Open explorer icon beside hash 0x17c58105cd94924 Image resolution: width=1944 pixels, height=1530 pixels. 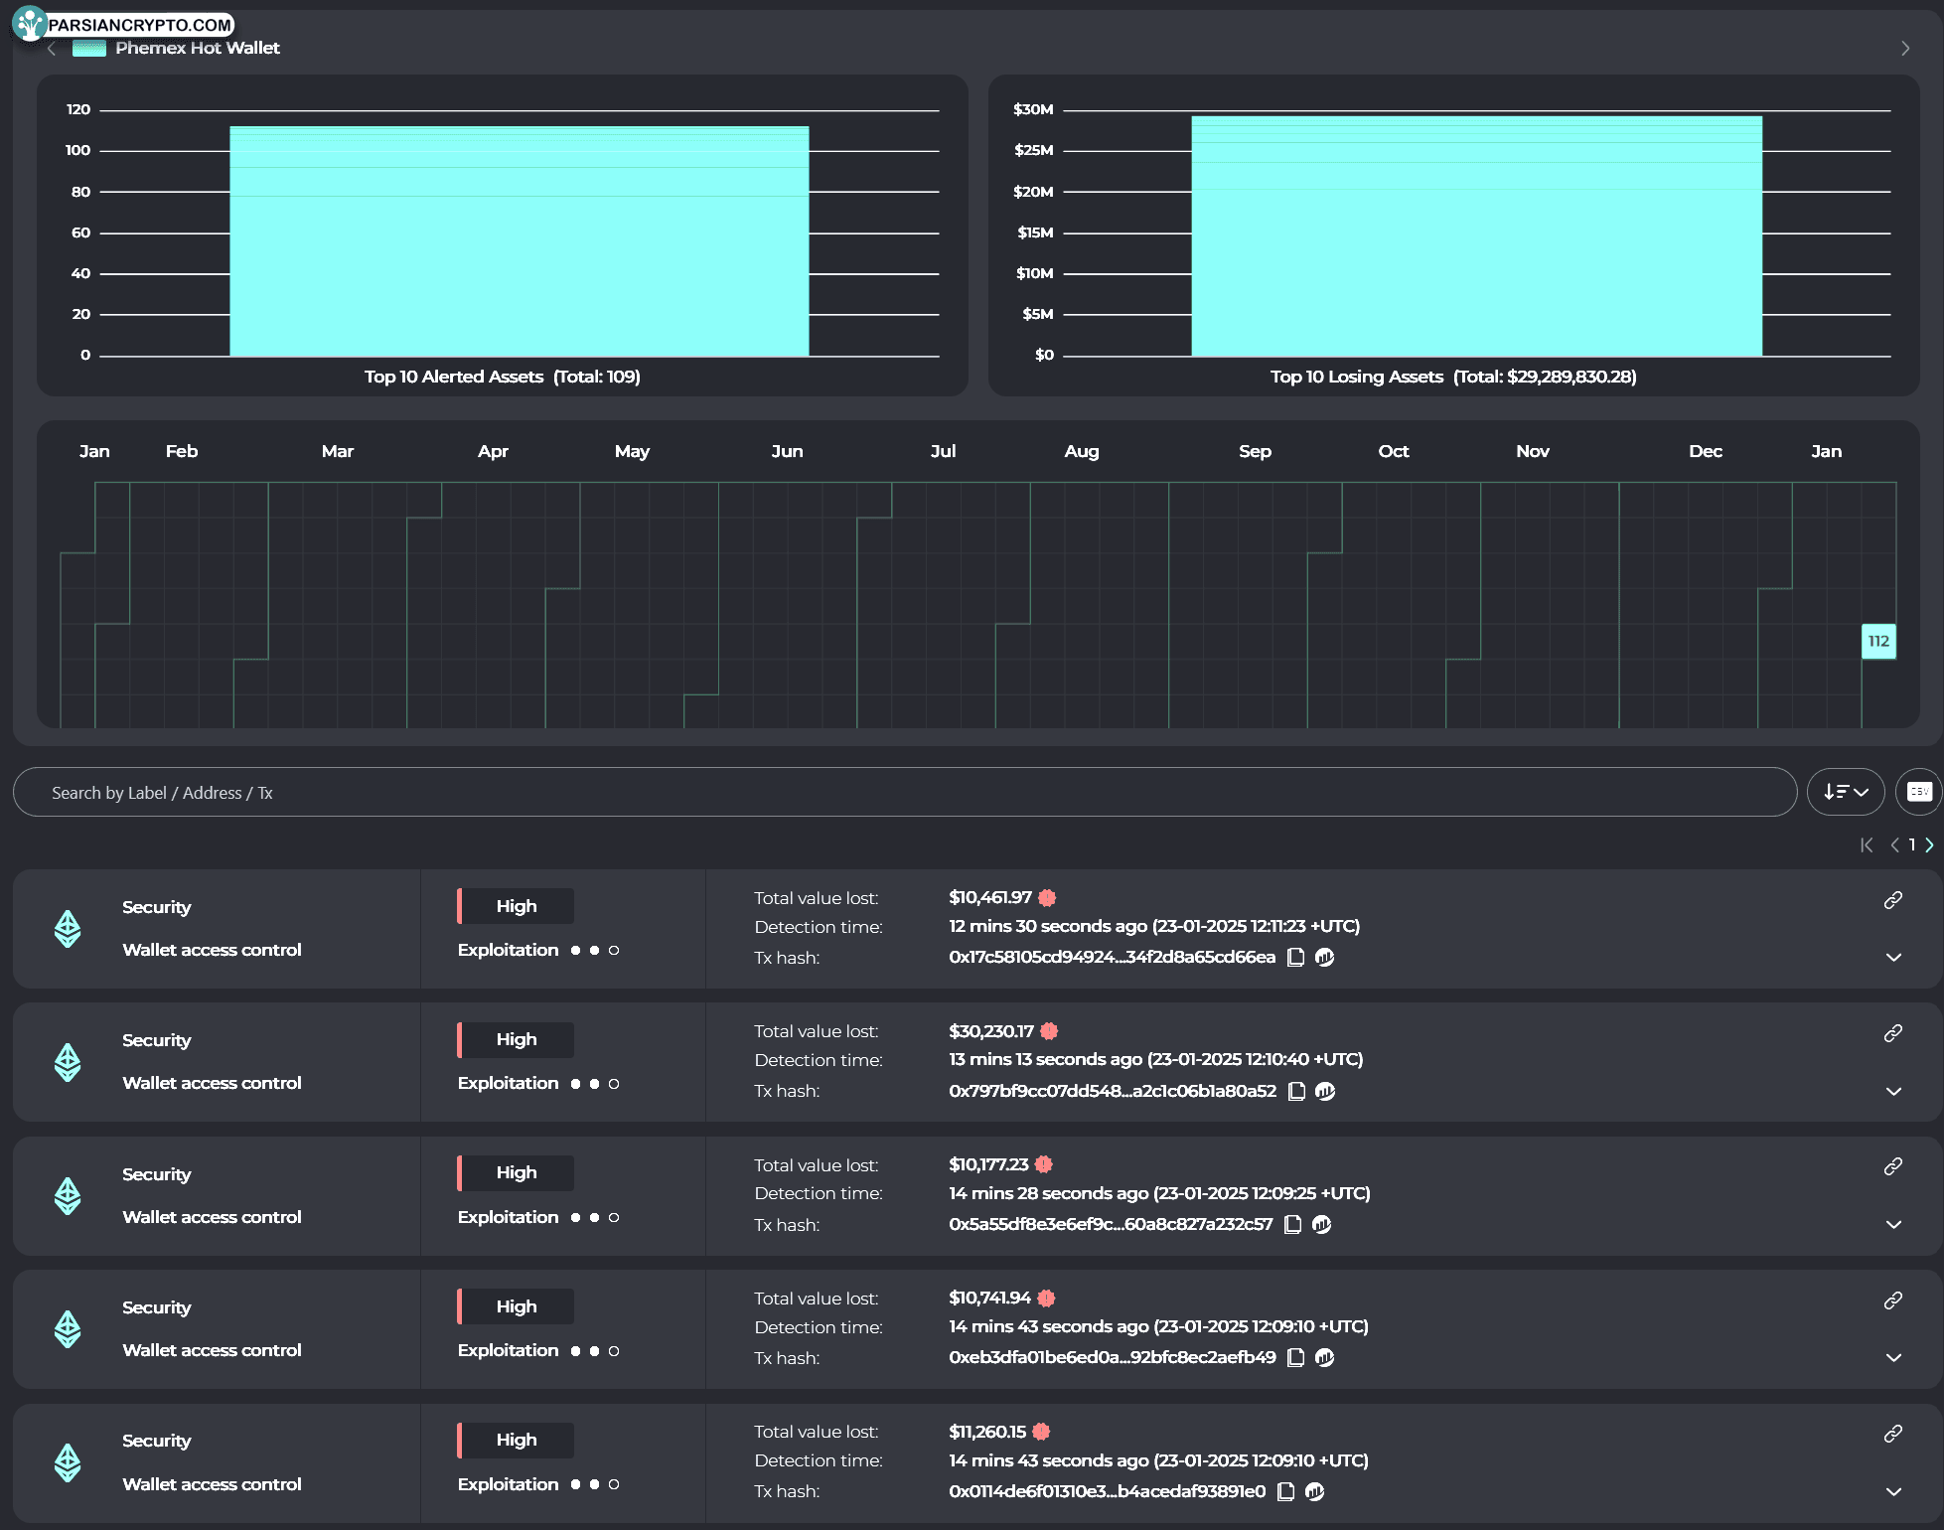click(1324, 958)
